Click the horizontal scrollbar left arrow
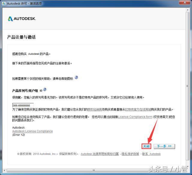This screenshot has height=175, width=192. click(4, 170)
